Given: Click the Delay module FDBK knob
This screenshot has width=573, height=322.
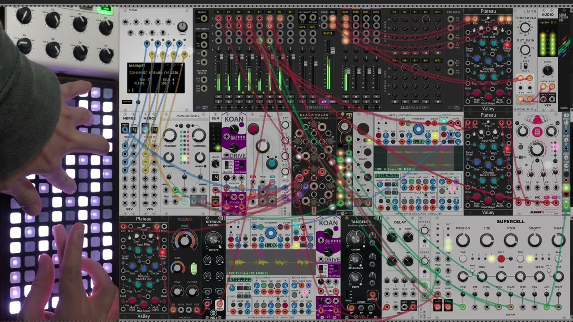Looking at the screenshot, I should (x=408, y=237).
